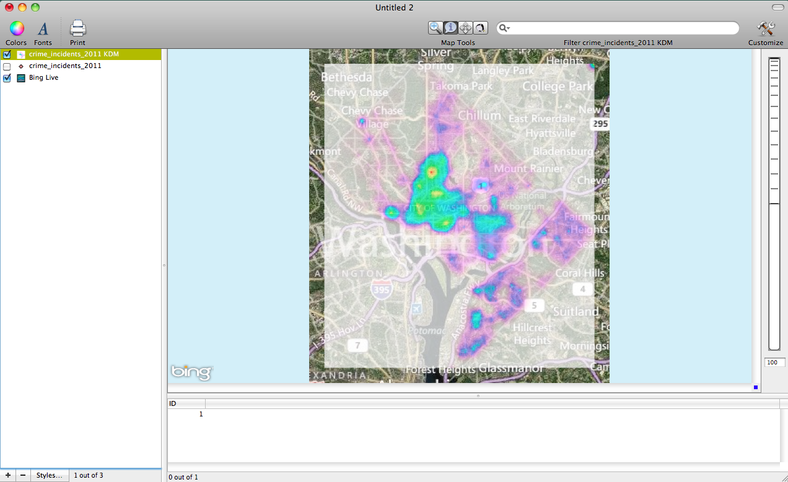This screenshot has width=788, height=482.
Task: Select the rotate map tool
Action: point(480,28)
